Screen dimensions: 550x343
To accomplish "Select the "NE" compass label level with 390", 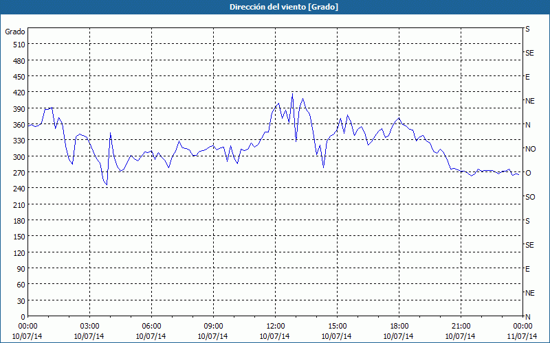I will click(529, 101).
